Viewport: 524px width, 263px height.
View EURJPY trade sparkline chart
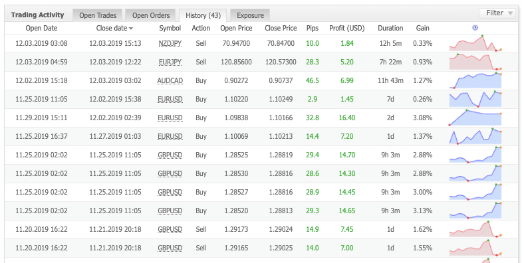475,62
